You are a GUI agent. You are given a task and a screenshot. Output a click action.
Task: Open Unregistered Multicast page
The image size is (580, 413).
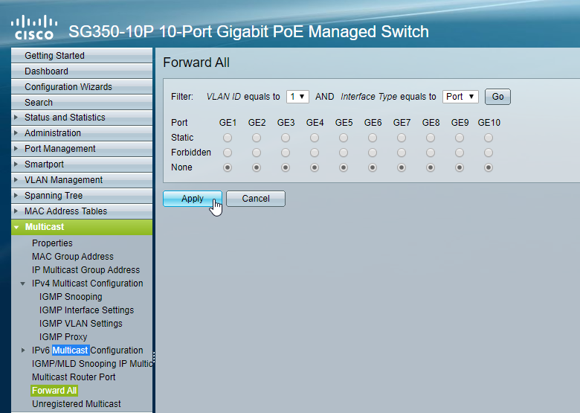[76, 404]
